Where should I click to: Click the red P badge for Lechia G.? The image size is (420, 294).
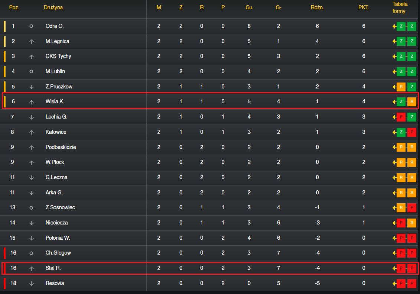tap(401, 117)
